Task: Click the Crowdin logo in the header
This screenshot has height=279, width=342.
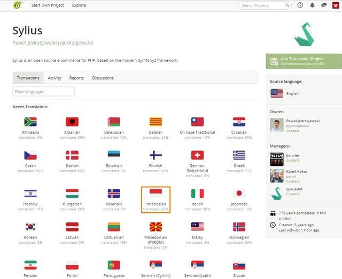Action: [x=18, y=5]
